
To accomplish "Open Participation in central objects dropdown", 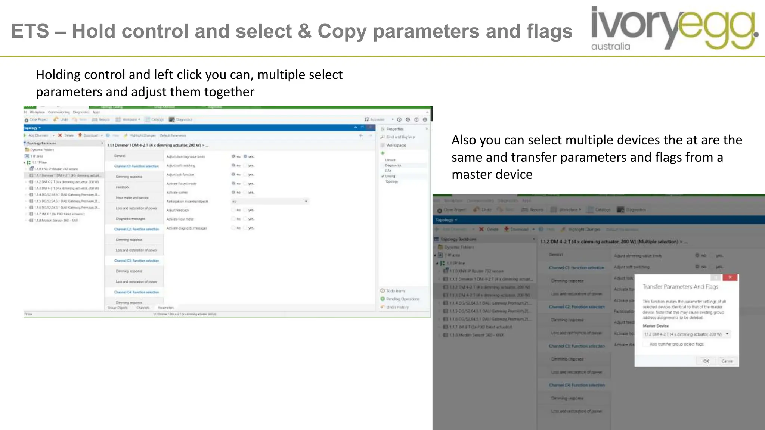I will coord(270,201).
